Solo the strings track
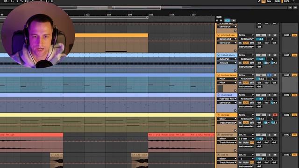The image size is (299, 168). [x=269, y=115]
